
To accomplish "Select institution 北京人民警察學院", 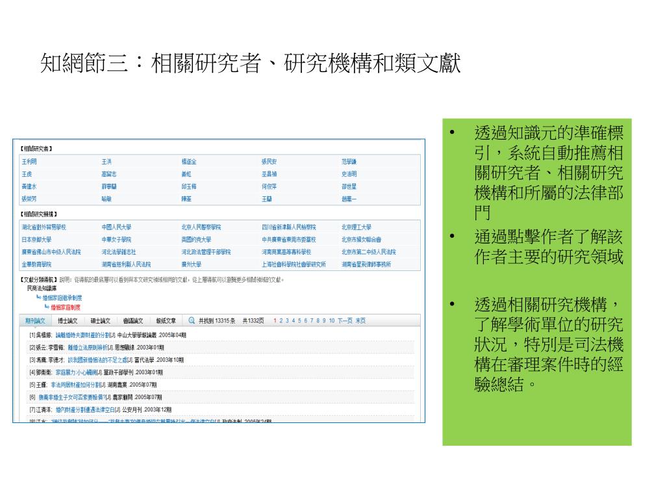I will pos(201,227).
